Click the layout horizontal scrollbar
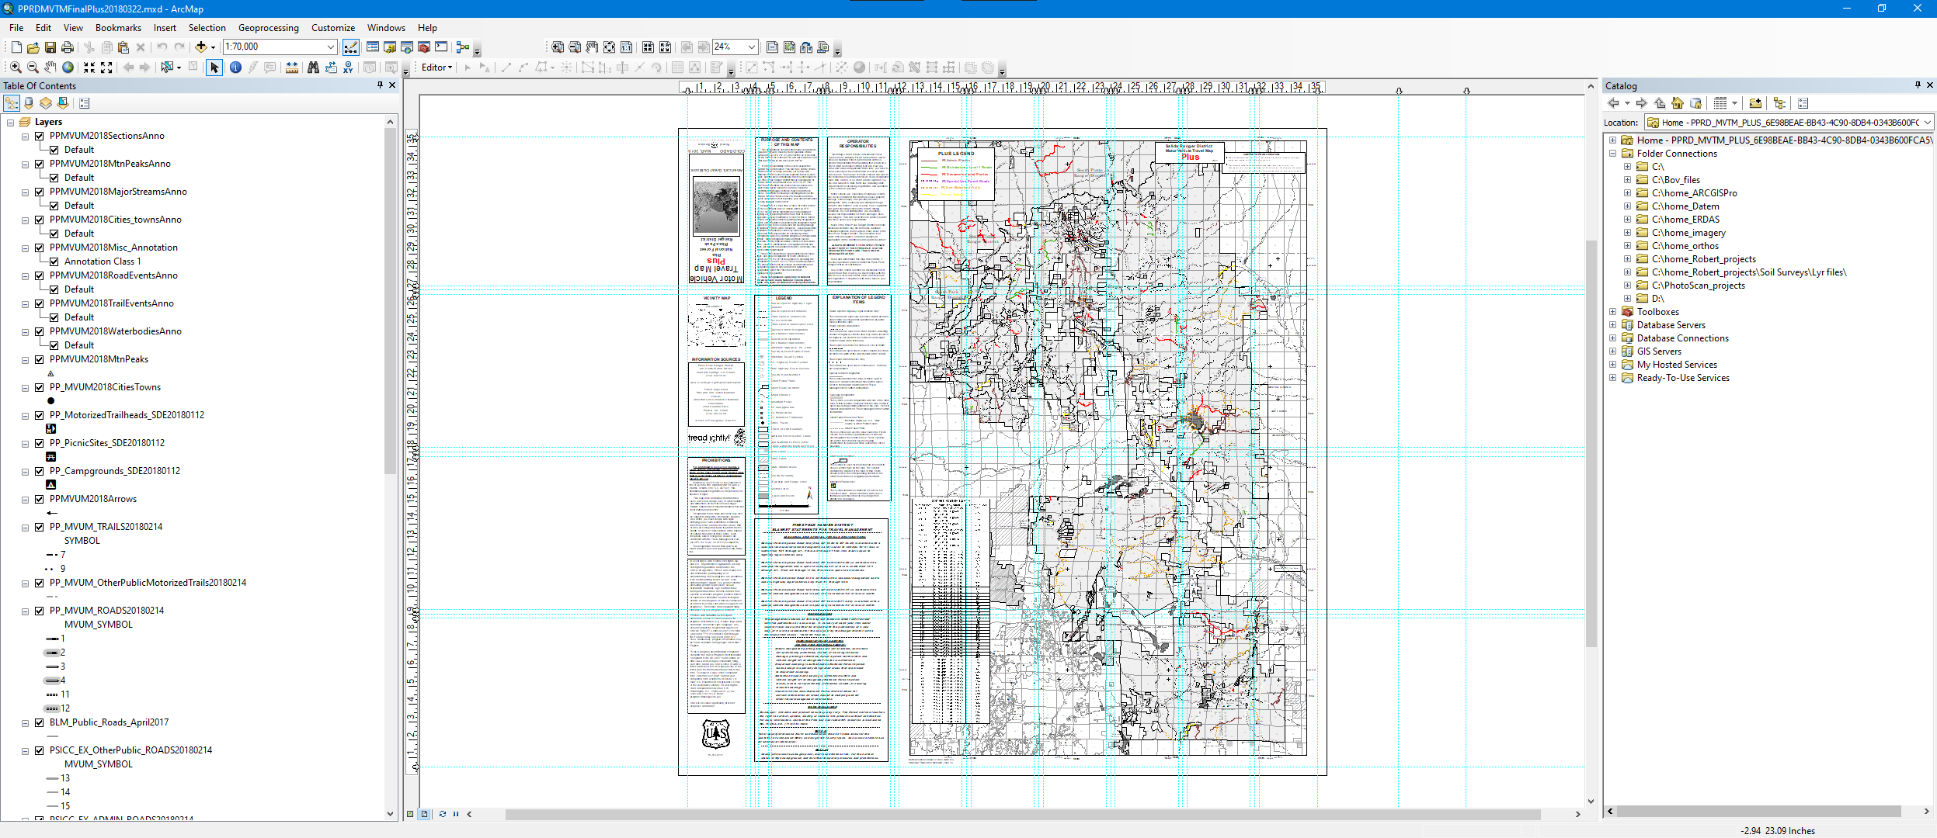Screen dimensions: 1937x838 (x=1022, y=814)
